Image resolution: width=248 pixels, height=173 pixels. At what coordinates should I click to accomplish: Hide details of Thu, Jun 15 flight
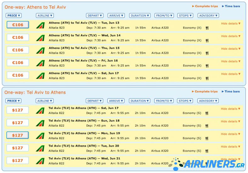point(231,49)
